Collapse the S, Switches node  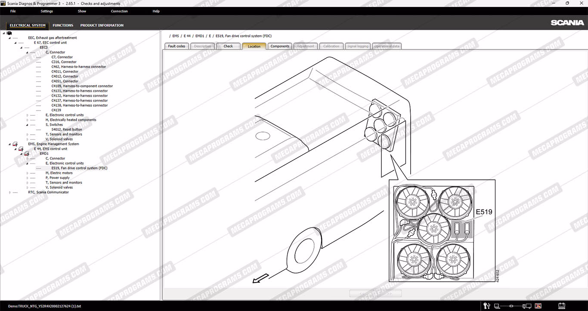tap(27, 125)
